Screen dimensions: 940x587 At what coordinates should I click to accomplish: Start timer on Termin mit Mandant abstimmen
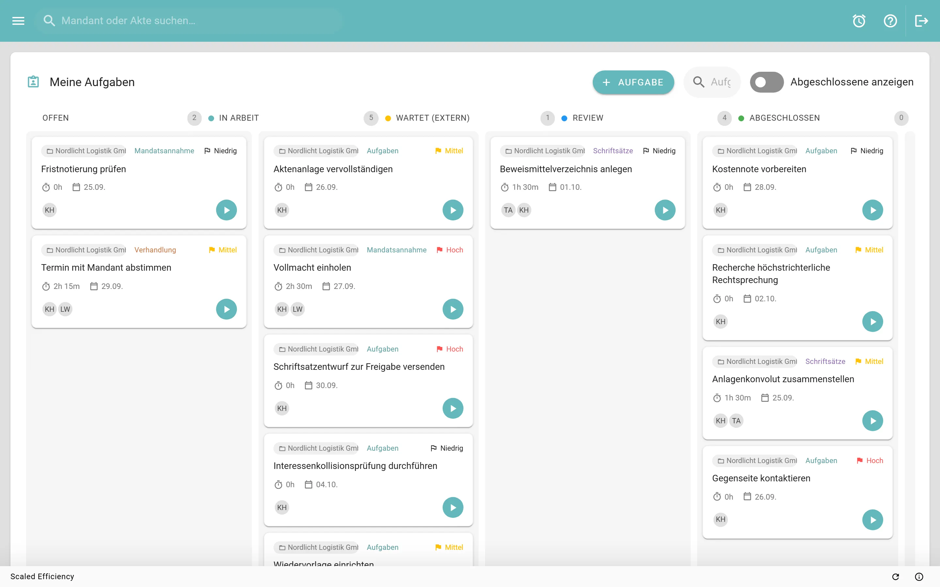click(227, 309)
